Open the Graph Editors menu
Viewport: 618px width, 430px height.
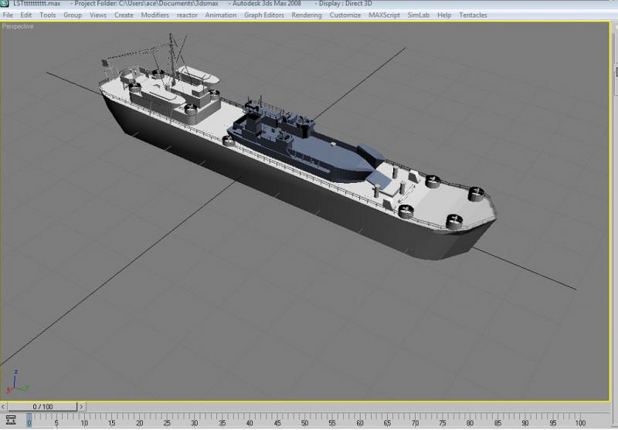coord(263,15)
